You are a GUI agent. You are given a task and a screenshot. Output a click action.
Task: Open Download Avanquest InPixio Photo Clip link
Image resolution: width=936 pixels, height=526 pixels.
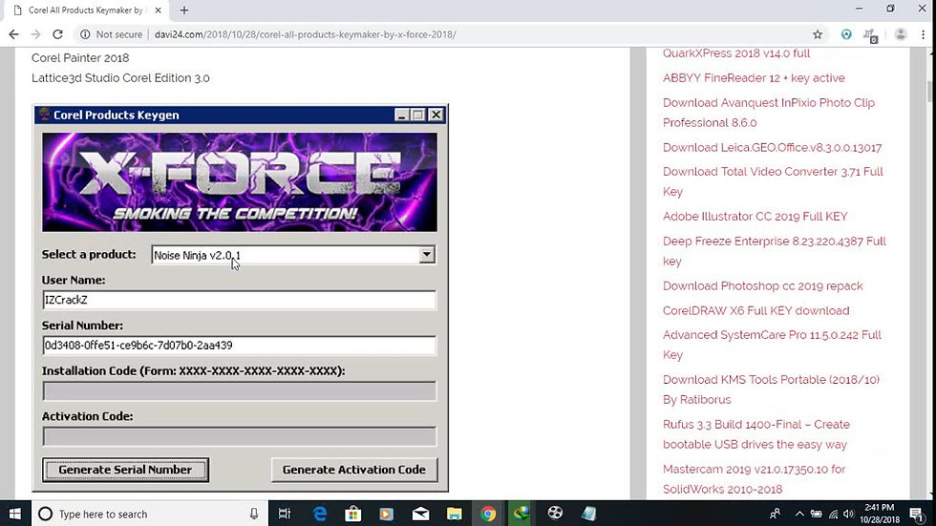pos(768,112)
